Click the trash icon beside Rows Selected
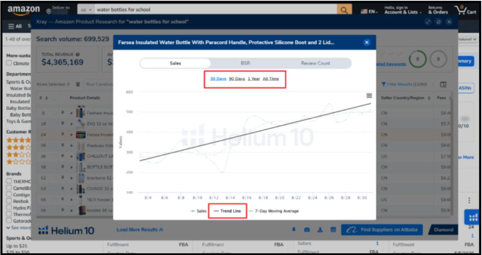 (78, 84)
